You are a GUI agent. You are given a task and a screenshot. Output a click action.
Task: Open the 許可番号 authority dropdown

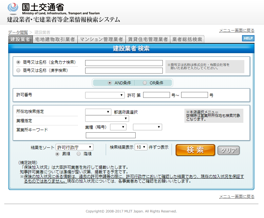[105, 95]
